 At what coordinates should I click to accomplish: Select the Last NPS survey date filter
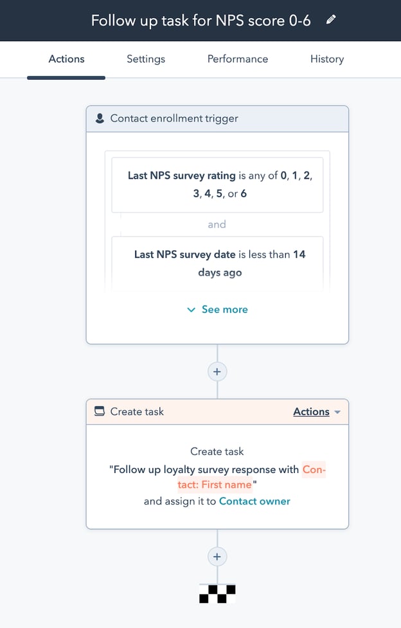(x=217, y=263)
